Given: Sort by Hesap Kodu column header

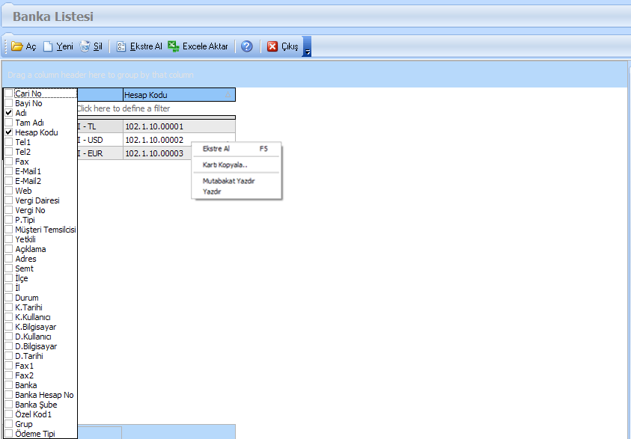Looking at the screenshot, I should click(x=178, y=95).
